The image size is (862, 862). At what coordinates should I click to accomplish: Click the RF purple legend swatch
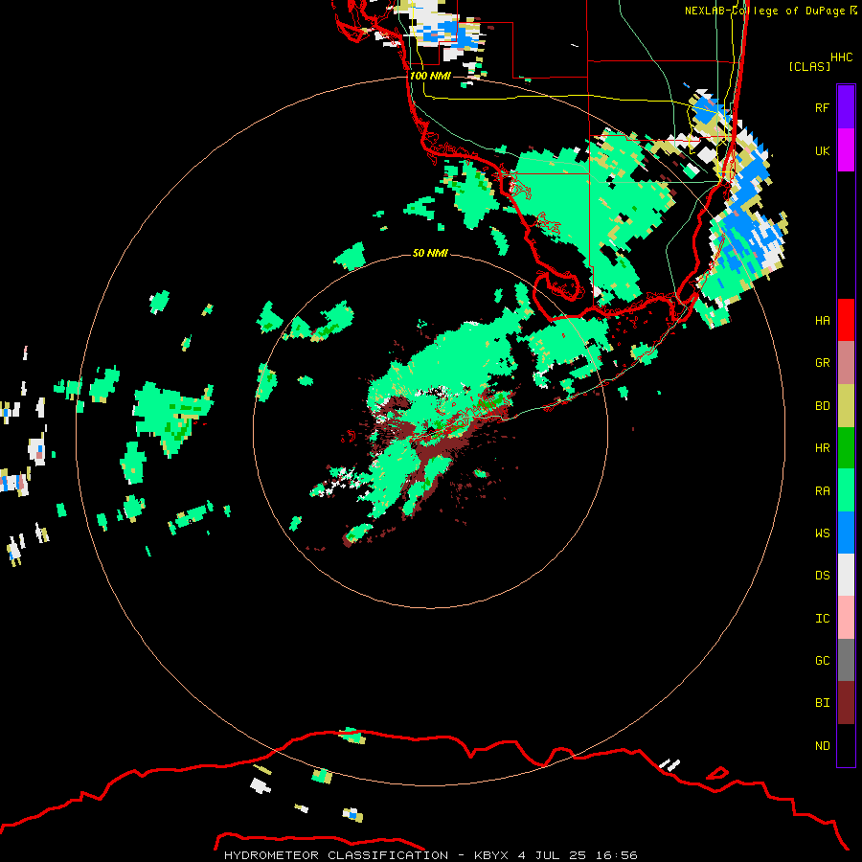click(846, 107)
